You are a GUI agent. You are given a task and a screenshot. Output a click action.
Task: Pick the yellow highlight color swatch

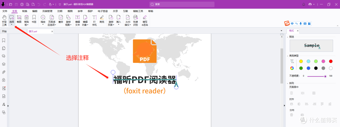coord(301,61)
